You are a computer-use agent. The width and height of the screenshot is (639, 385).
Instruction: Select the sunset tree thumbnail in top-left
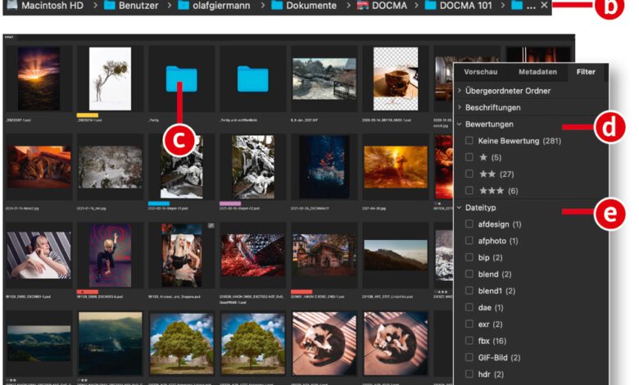[39, 78]
